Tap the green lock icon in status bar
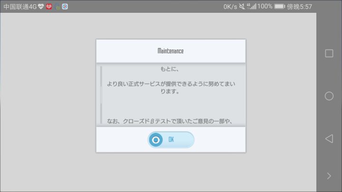The width and height of the screenshot is (342, 192). tap(57, 7)
